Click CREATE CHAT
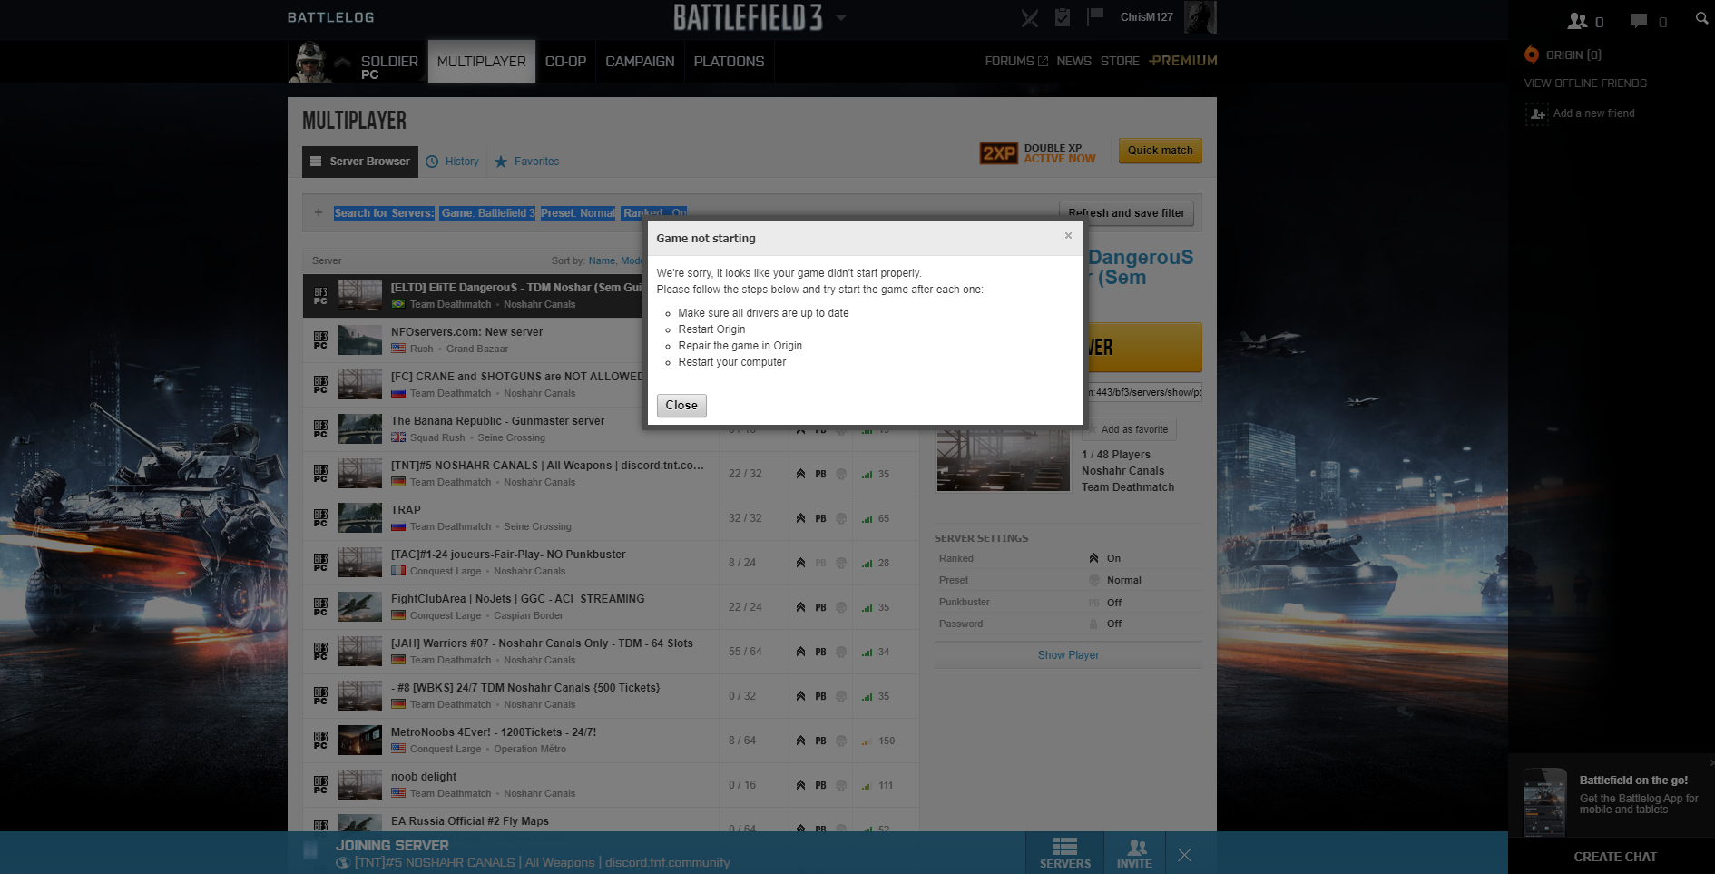1715x874 pixels. pyautogui.click(x=1614, y=857)
